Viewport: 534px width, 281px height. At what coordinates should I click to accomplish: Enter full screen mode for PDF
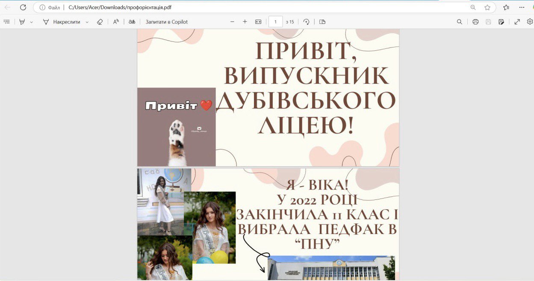pyautogui.click(x=517, y=22)
